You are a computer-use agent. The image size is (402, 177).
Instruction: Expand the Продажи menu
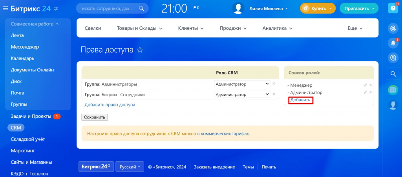[233, 28]
